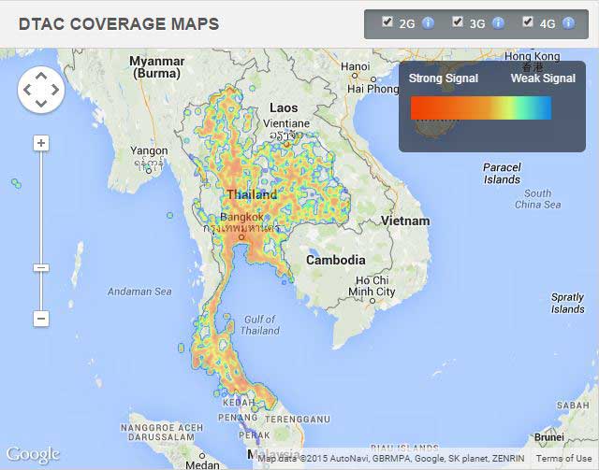Click the Strong Signal legend label
This screenshot has width=599, height=470.
(444, 78)
